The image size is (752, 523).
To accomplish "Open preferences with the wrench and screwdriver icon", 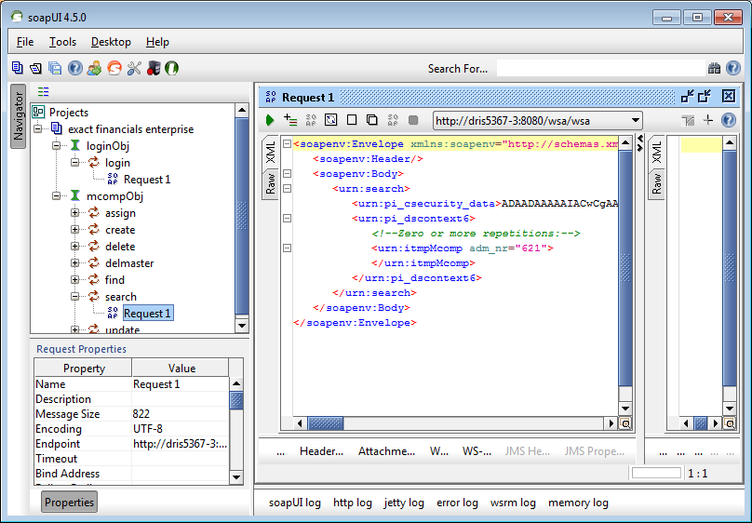I will [x=134, y=68].
